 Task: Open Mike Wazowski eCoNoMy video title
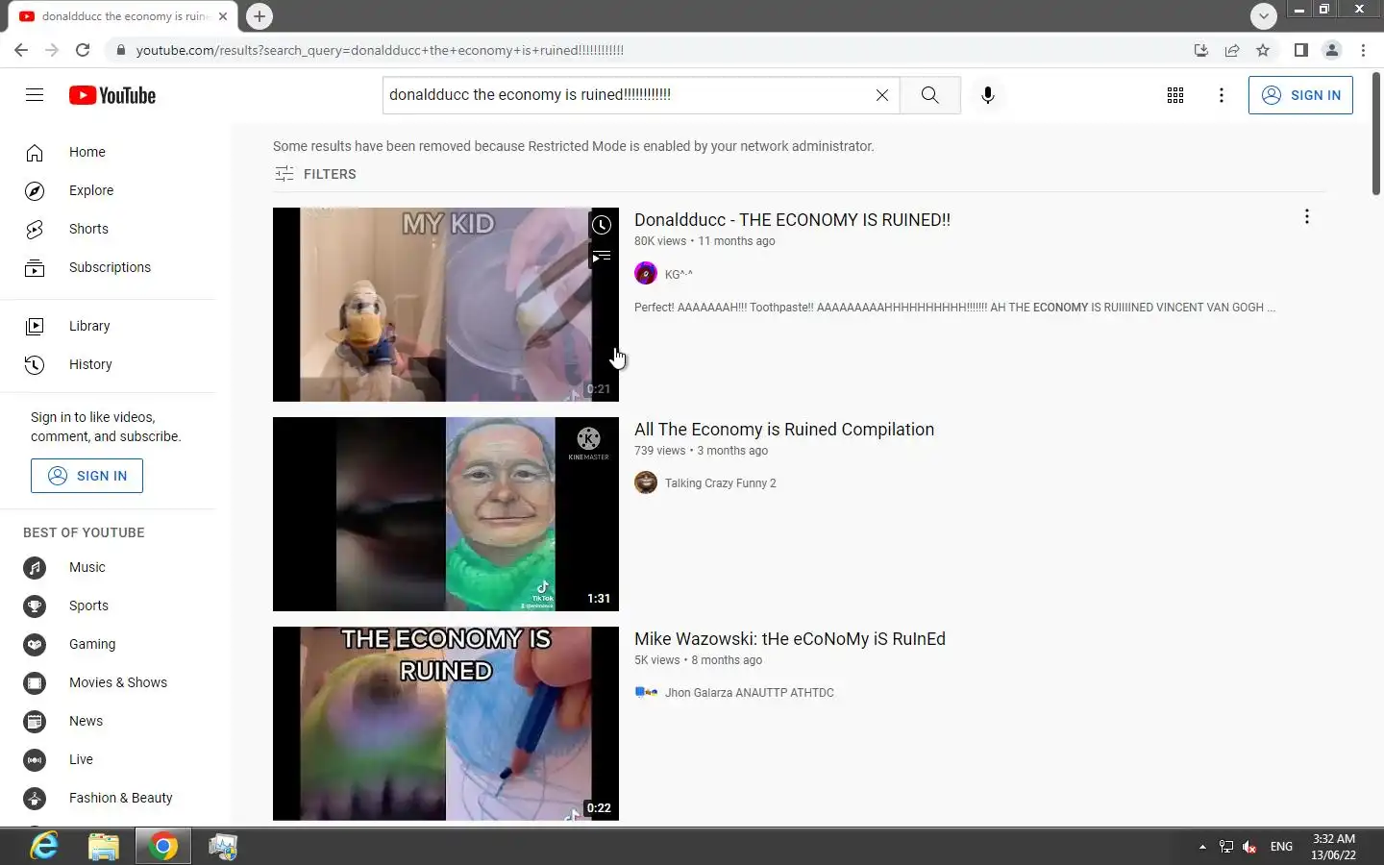pyautogui.click(x=790, y=639)
